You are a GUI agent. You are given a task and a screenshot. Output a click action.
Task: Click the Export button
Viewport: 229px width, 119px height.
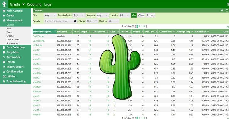(x=150, y=15)
